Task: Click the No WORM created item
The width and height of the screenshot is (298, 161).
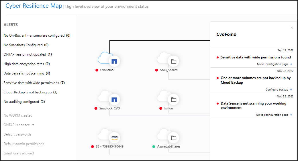Action: [x=18, y=115]
